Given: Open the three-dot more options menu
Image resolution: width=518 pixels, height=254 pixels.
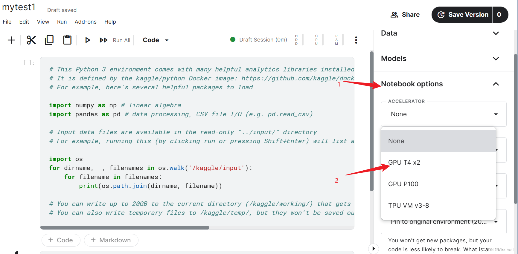Looking at the screenshot, I should coord(356,40).
